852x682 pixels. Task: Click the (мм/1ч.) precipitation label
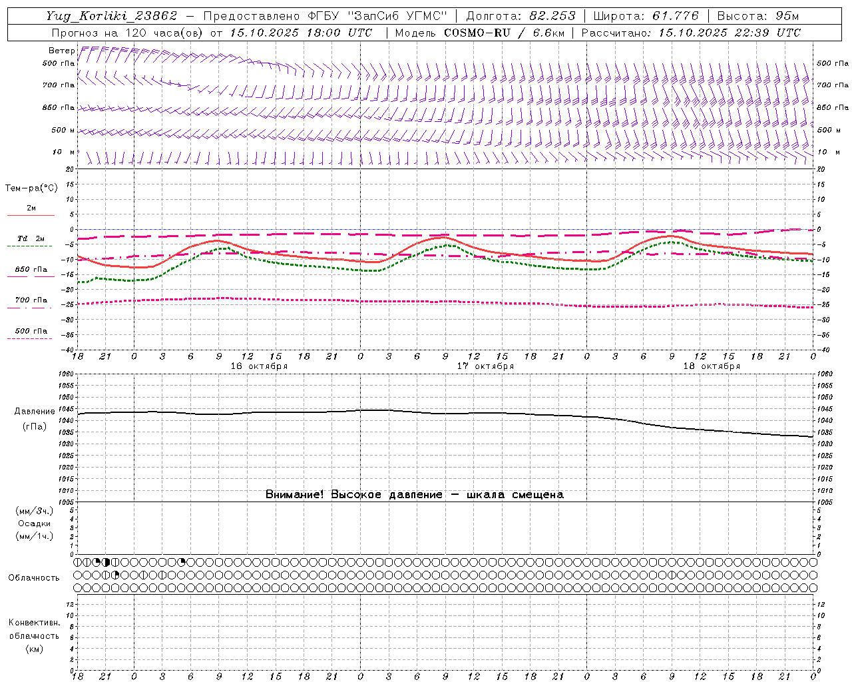click(35, 536)
